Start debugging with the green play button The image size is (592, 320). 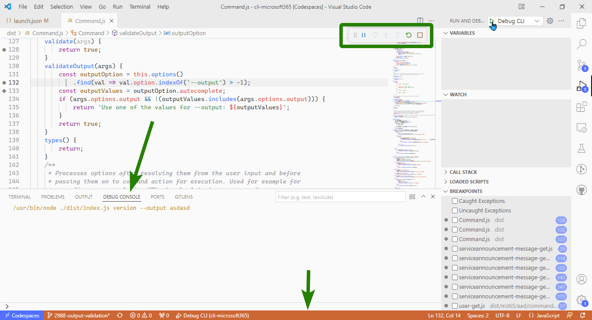click(491, 21)
